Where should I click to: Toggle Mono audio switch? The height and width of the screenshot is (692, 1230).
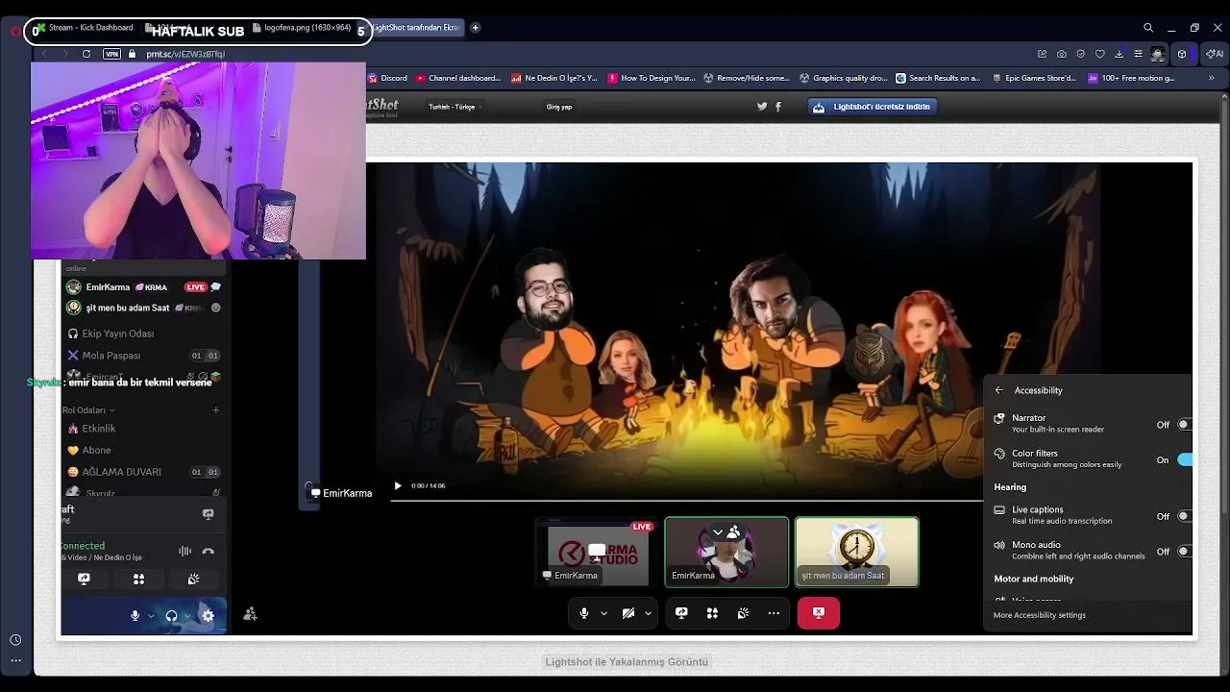pyautogui.click(x=1183, y=552)
